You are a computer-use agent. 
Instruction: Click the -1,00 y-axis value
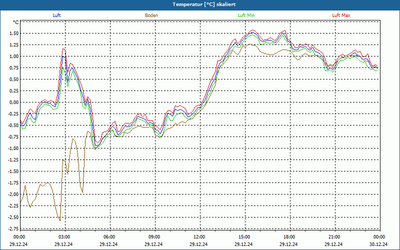[13, 148]
